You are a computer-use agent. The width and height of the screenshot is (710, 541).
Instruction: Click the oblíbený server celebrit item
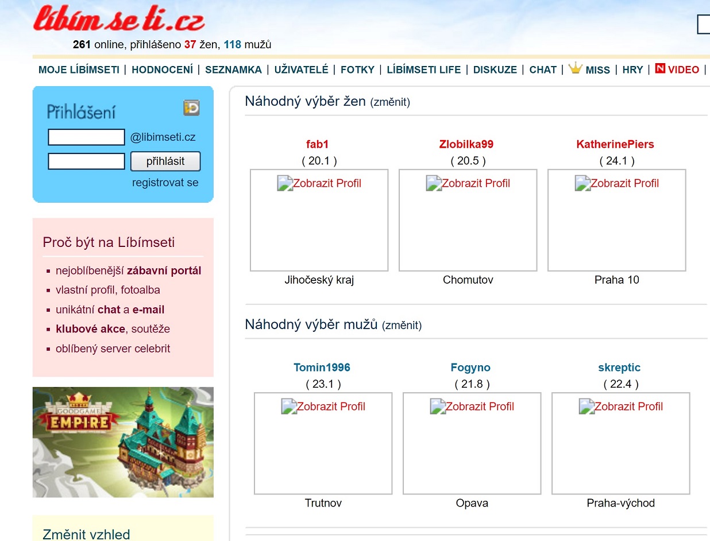(113, 349)
